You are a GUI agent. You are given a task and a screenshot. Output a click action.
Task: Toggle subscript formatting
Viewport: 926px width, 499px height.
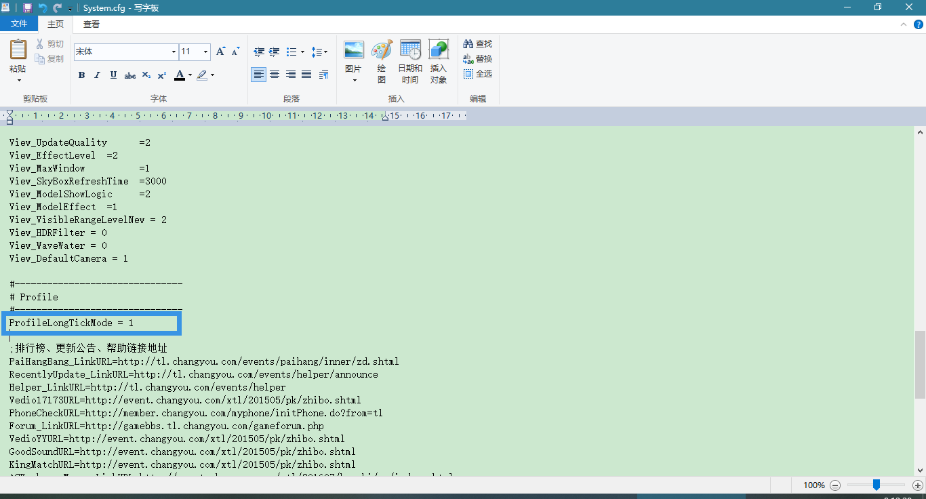click(146, 75)
